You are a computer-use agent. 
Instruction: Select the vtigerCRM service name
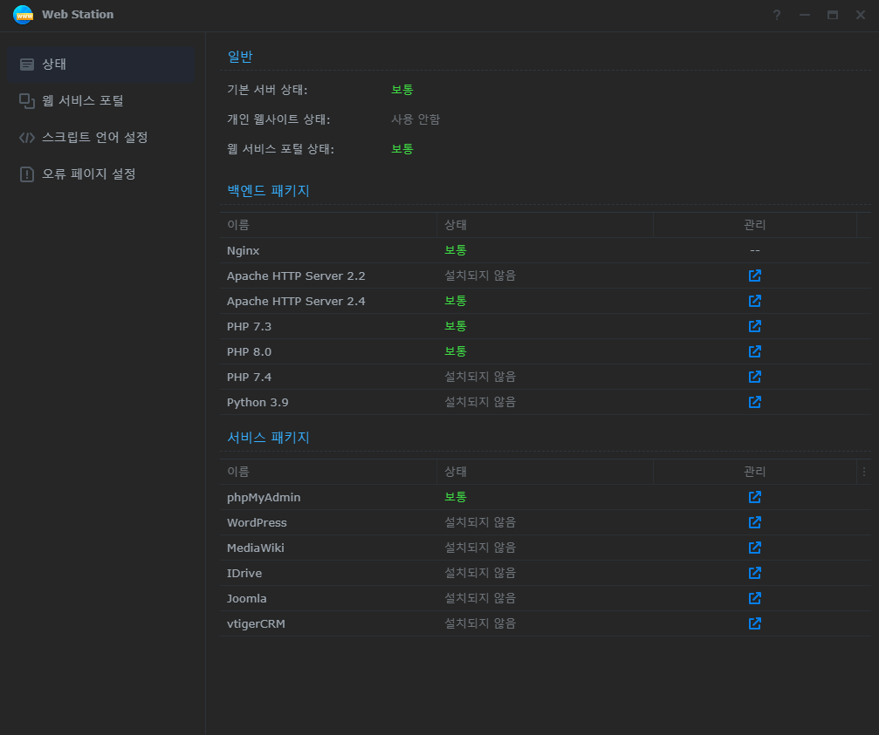pos(256,623)
